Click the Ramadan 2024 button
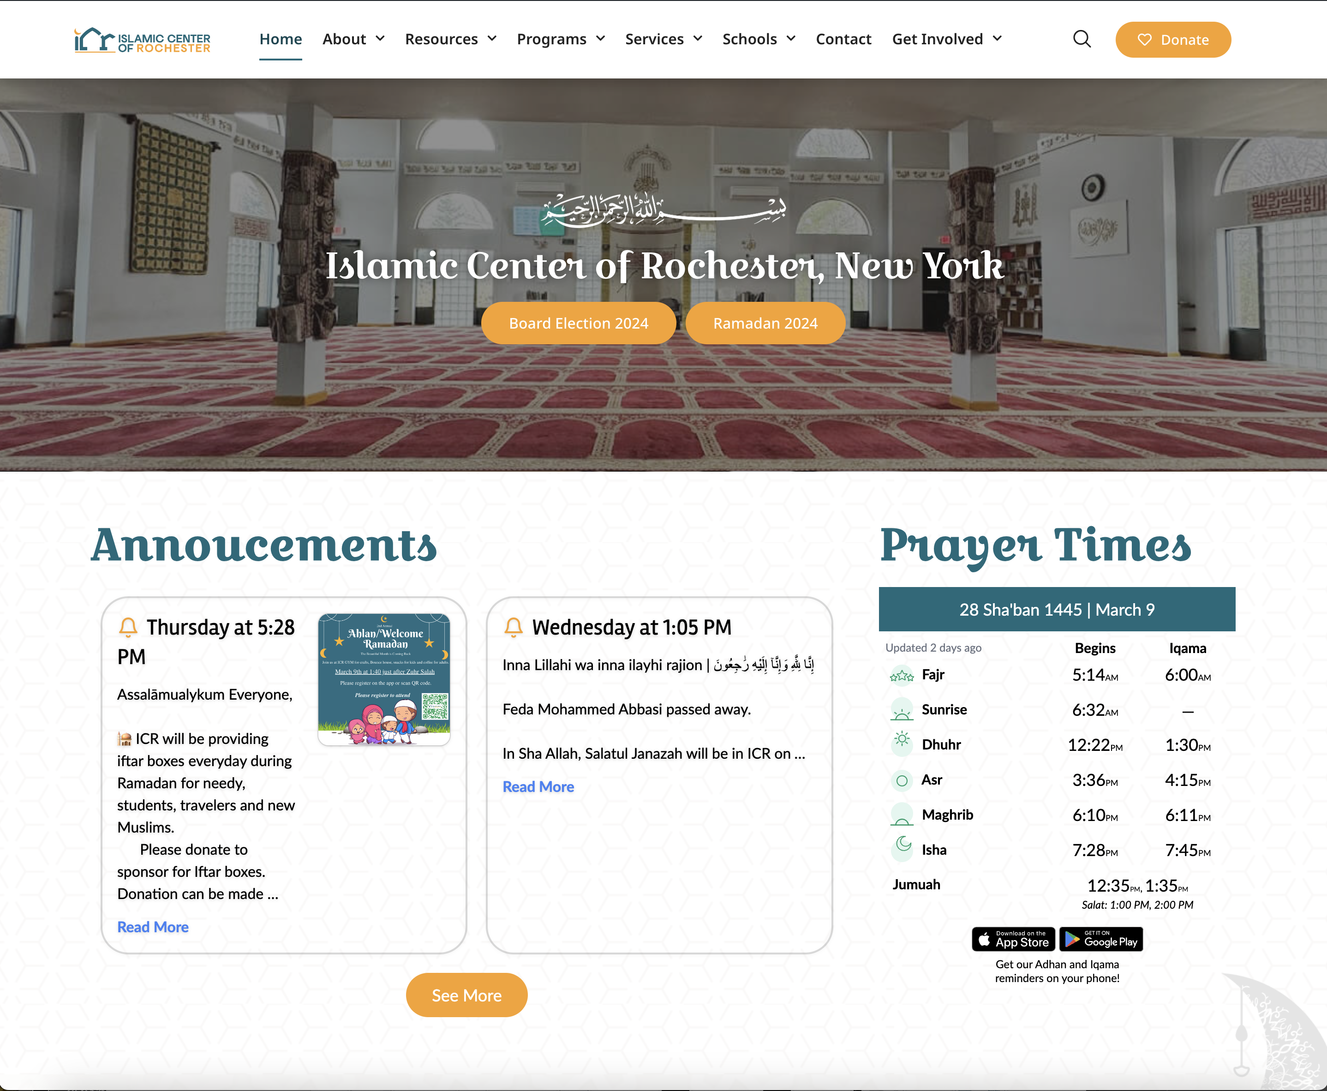This screenshot has height=1091, width=1327. (x=765, y=323)
